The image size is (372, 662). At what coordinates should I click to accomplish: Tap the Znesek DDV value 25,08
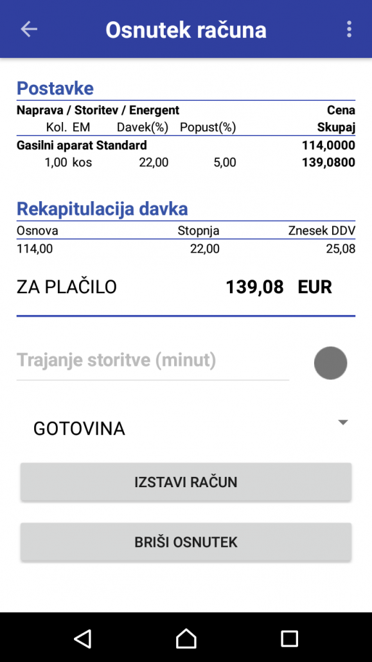point(341,249)
